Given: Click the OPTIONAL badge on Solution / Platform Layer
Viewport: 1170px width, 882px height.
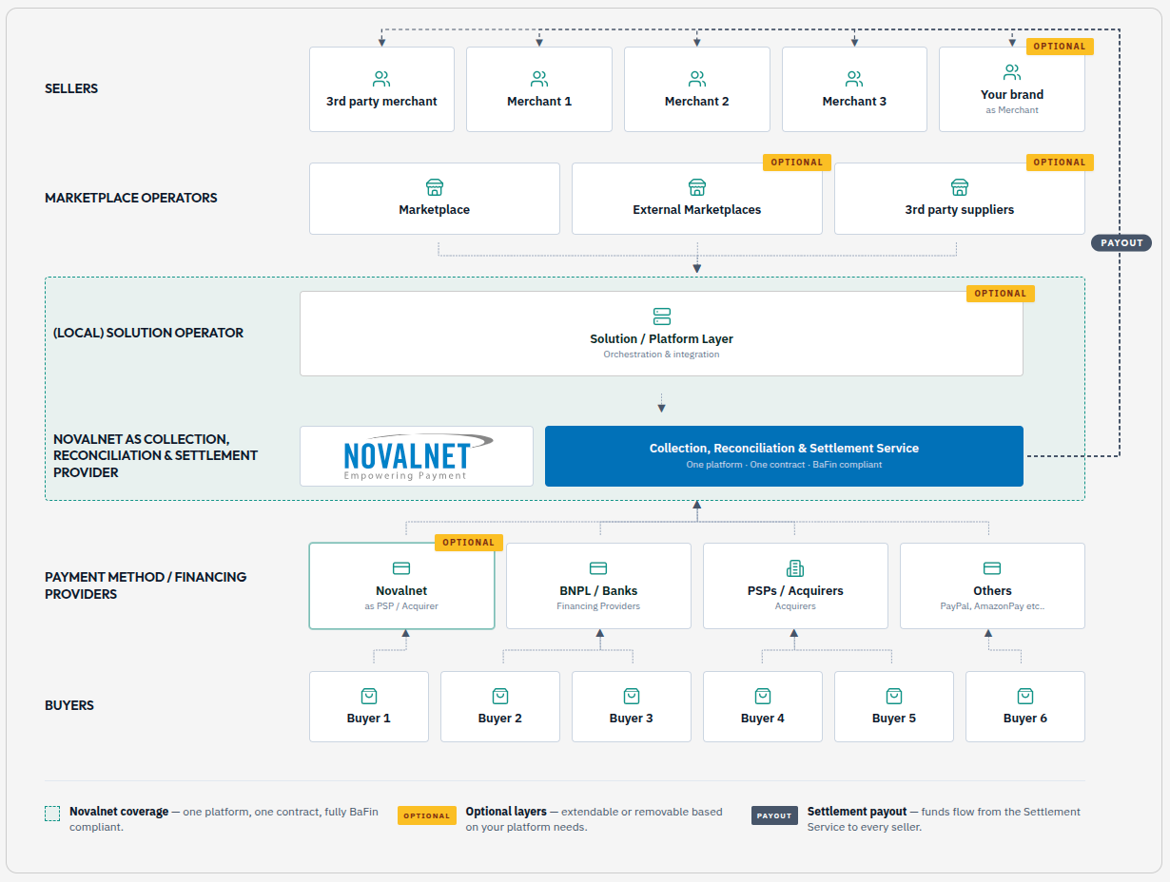Looking at the screenshot, I should [1001, 294].
